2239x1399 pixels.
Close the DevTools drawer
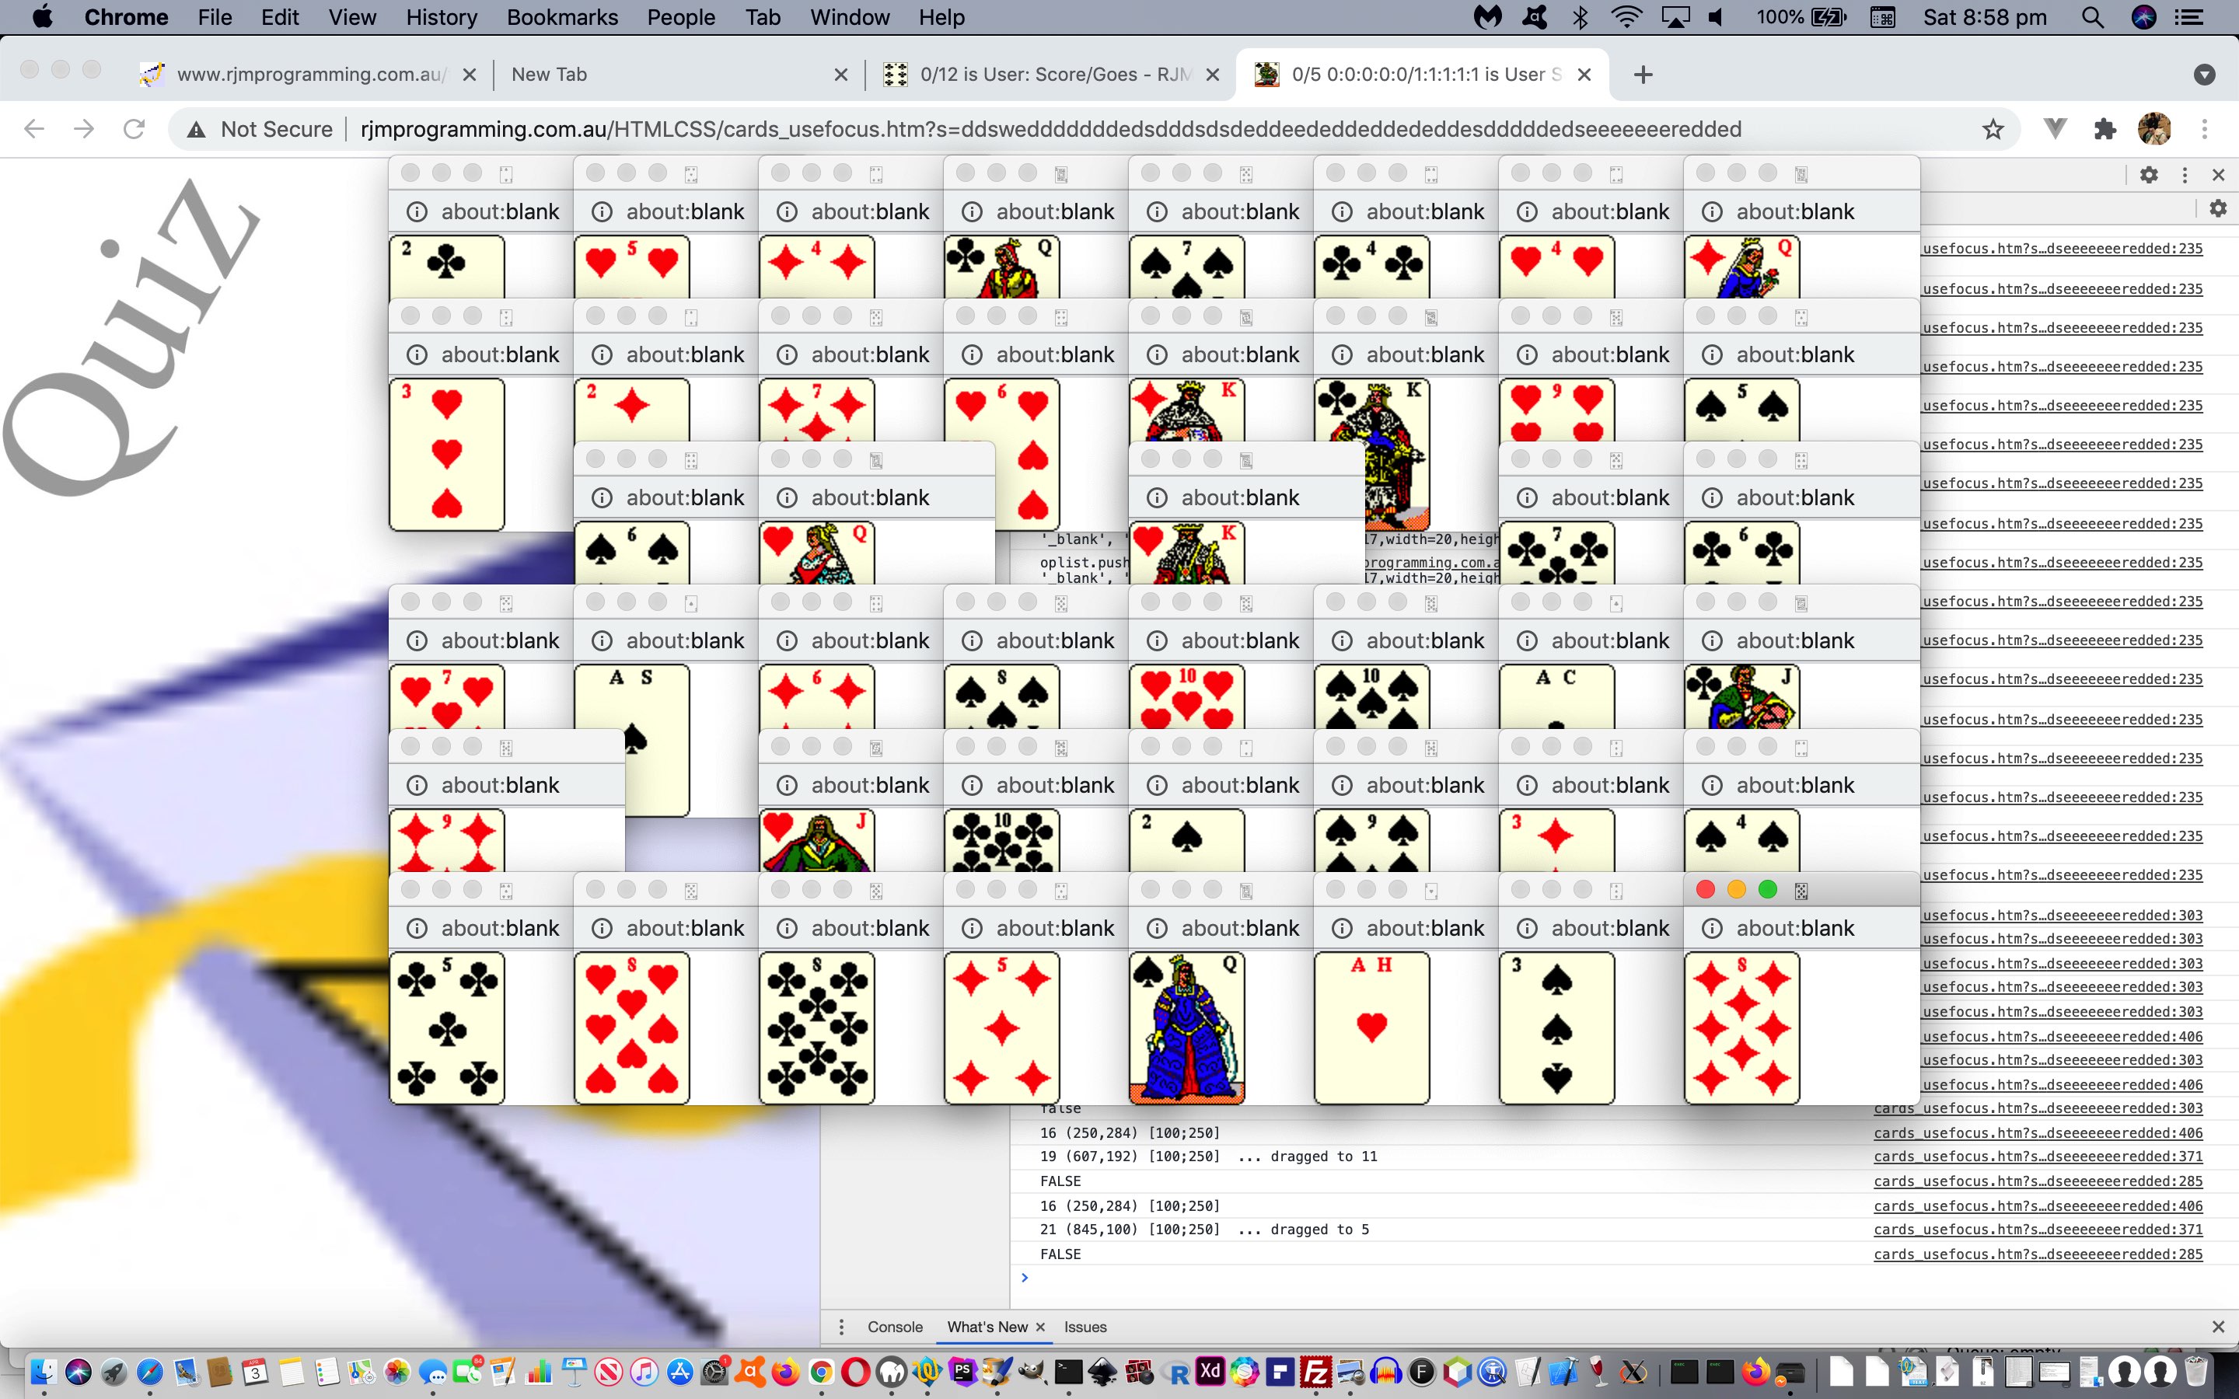coord(2218,1327)
